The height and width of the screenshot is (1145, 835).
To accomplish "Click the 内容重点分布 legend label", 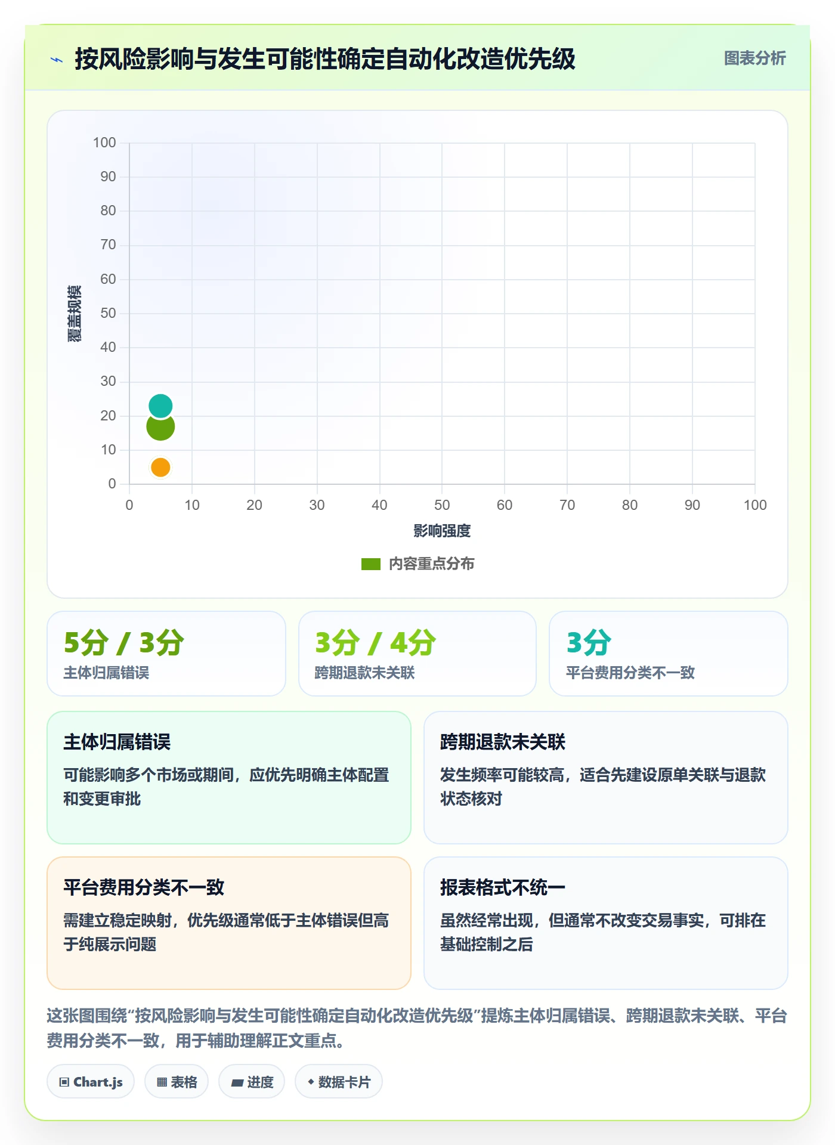I will pyautogui.click(x=431, y=564).
